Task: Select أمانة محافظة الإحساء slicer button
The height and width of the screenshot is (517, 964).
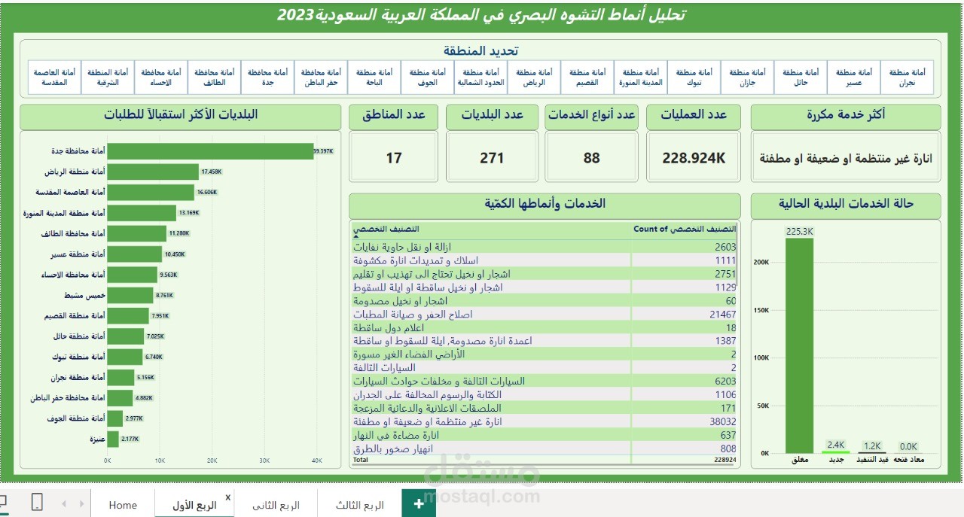Action: click(162, 78)
